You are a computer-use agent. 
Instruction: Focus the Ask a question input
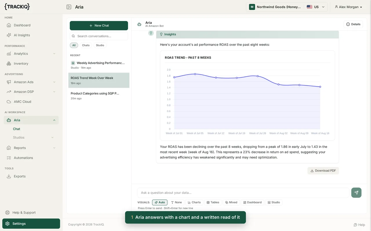point(243,193)
